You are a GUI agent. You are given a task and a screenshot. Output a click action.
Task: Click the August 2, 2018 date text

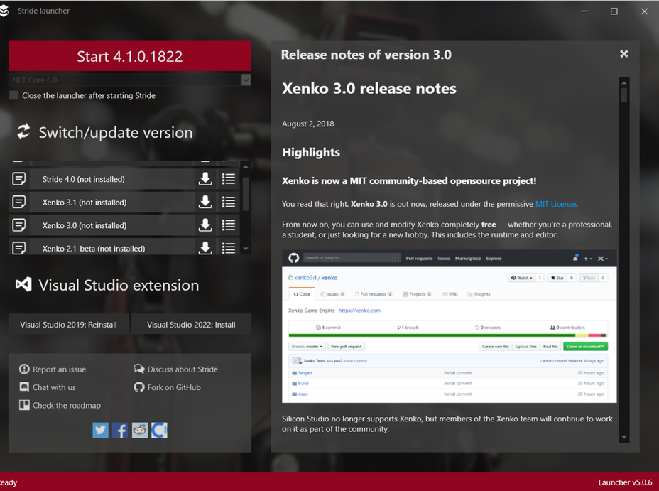tap(308, 124)
